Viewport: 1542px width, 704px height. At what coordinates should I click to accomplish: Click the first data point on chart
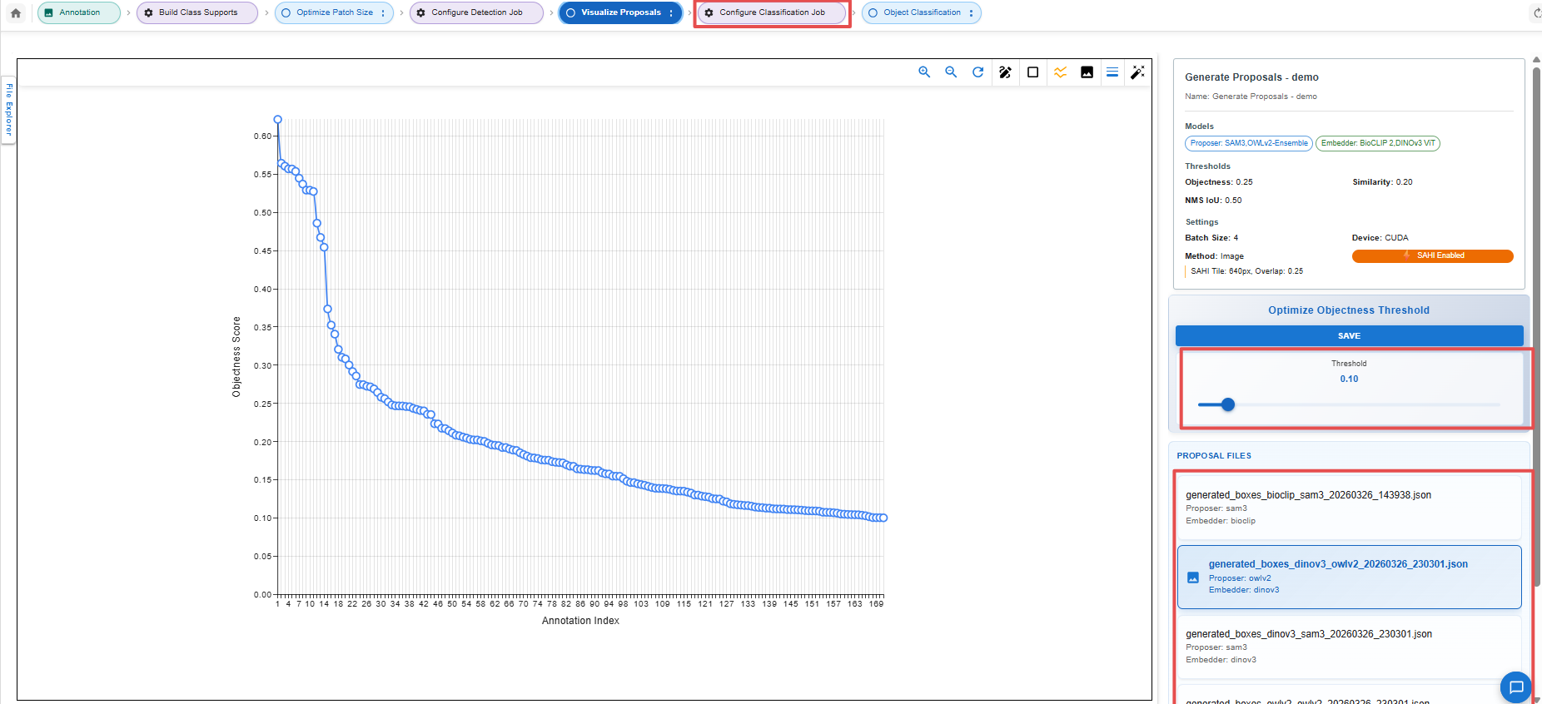coord(278,120)
